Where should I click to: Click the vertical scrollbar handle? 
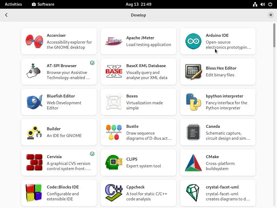pyautogui.click(x=274, y=35)
